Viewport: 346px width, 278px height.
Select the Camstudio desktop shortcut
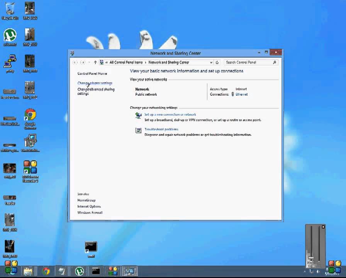pos(30,143)
